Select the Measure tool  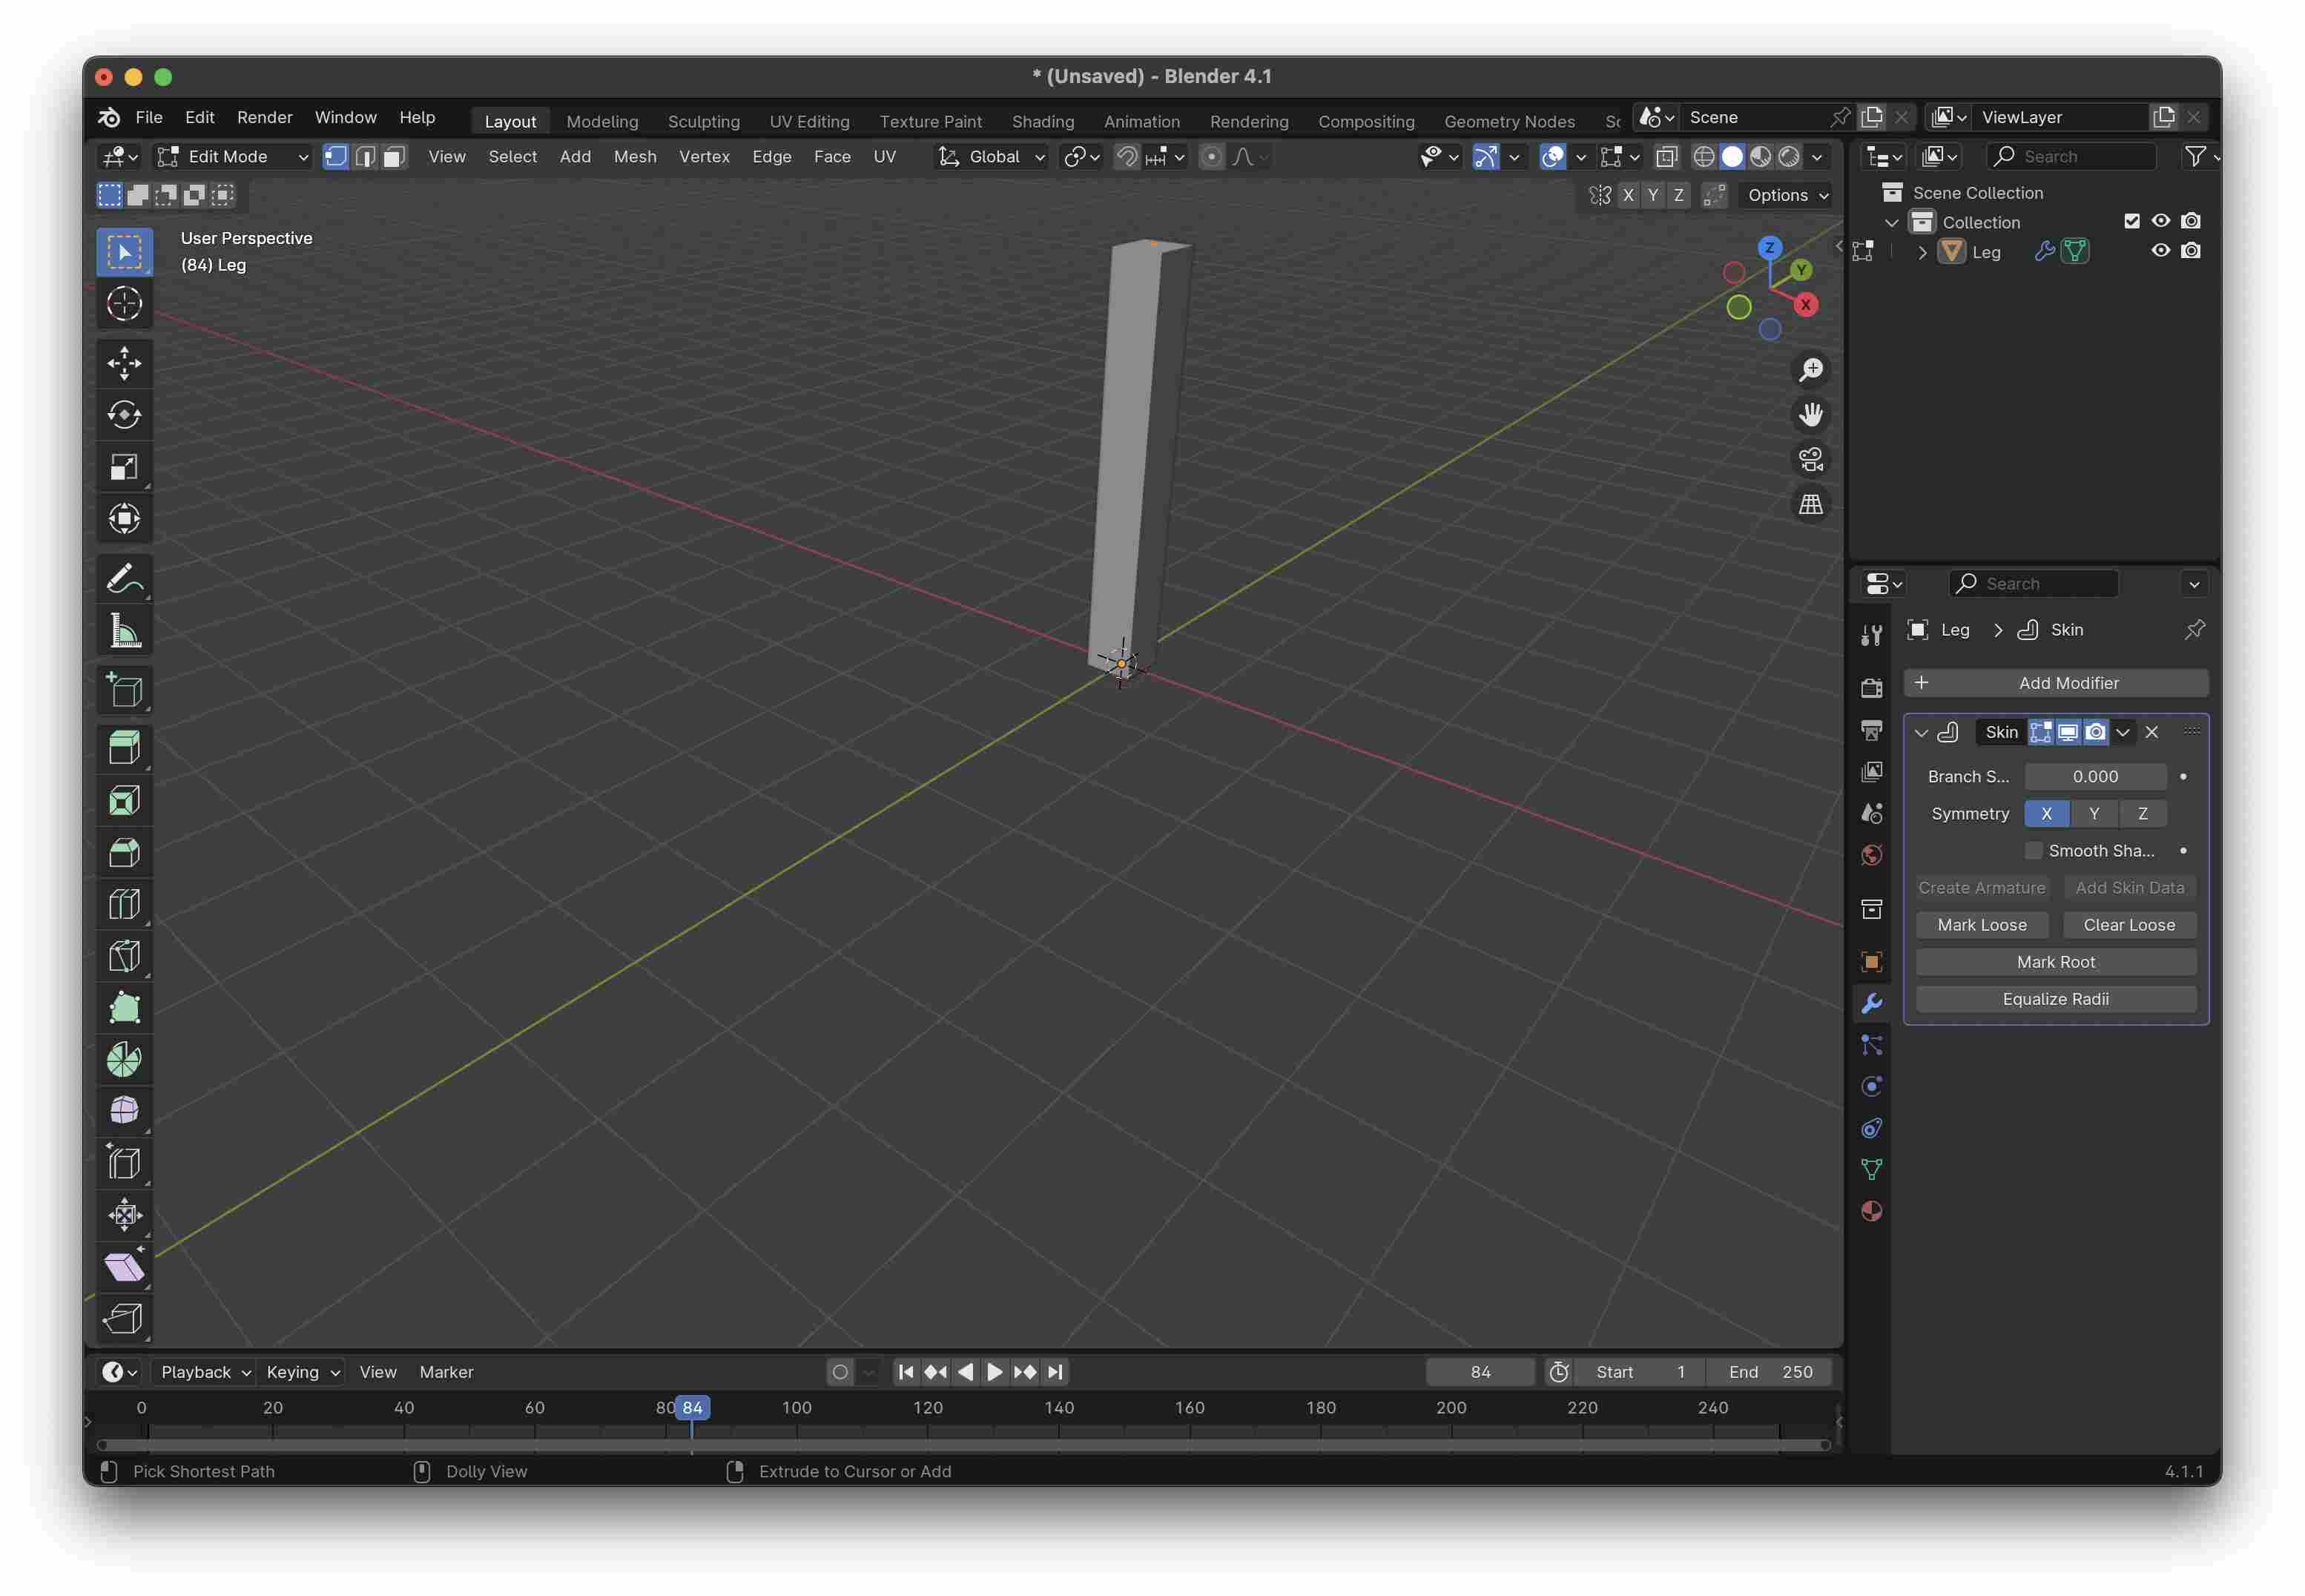[x=124, y=630]
